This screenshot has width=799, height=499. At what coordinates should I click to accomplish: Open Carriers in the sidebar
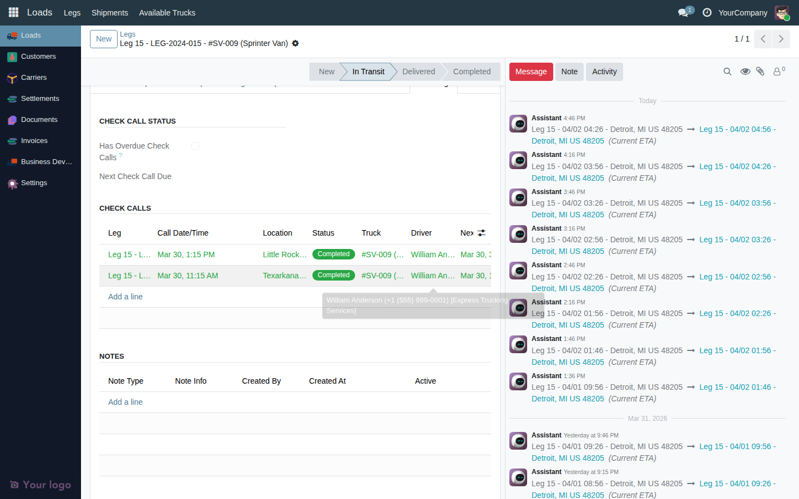point(41,78)
